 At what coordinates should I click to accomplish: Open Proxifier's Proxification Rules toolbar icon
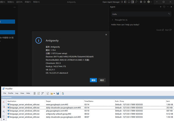point(39,93)
